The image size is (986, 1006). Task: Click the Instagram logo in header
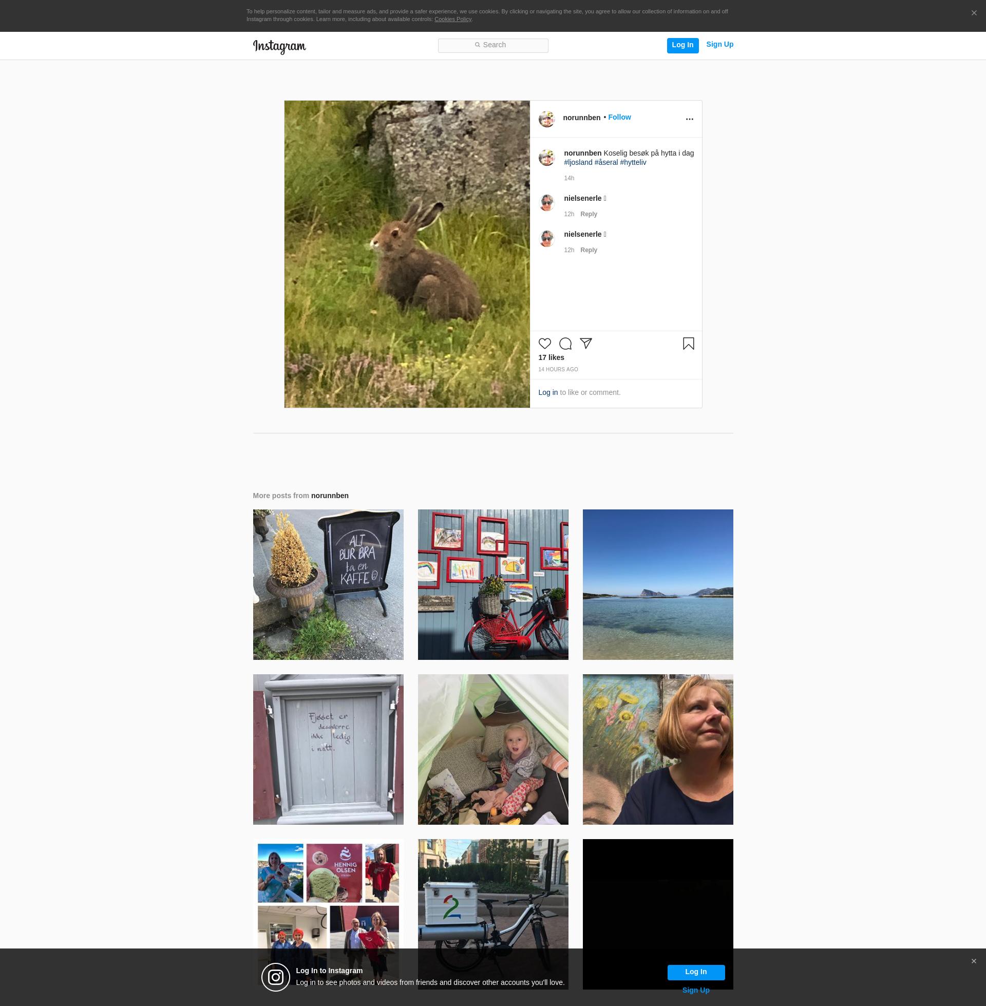click(279, 46)
